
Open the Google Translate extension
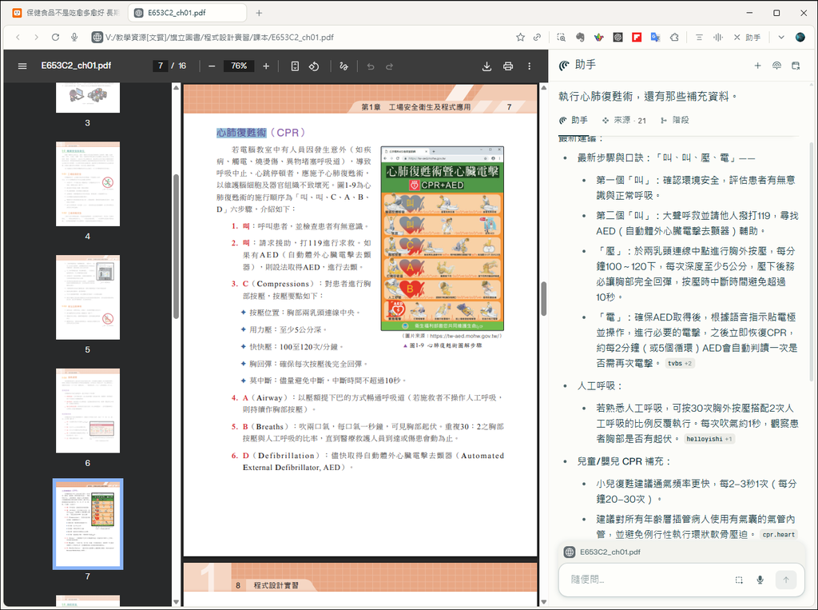click(x=655, y=37)
